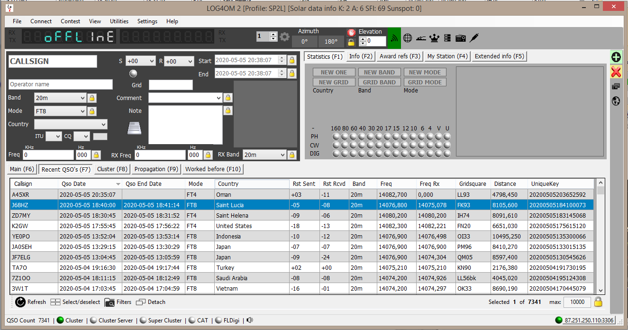Click the Detach windows icon
Screen dimensions: 628x330
click(140, 302)
